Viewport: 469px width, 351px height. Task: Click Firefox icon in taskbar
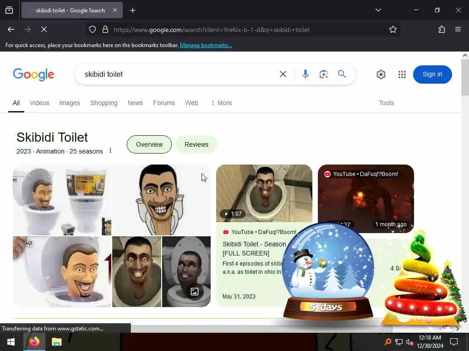[x=34, y=342]
